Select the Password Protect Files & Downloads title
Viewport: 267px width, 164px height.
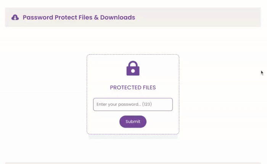(x=79, y=18)
